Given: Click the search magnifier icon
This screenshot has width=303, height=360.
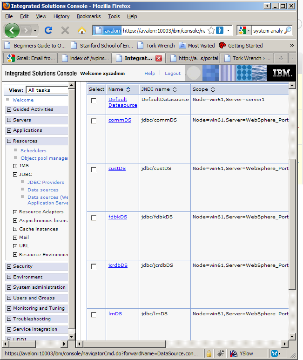Looking at the screenshot, I should (288, 30).
